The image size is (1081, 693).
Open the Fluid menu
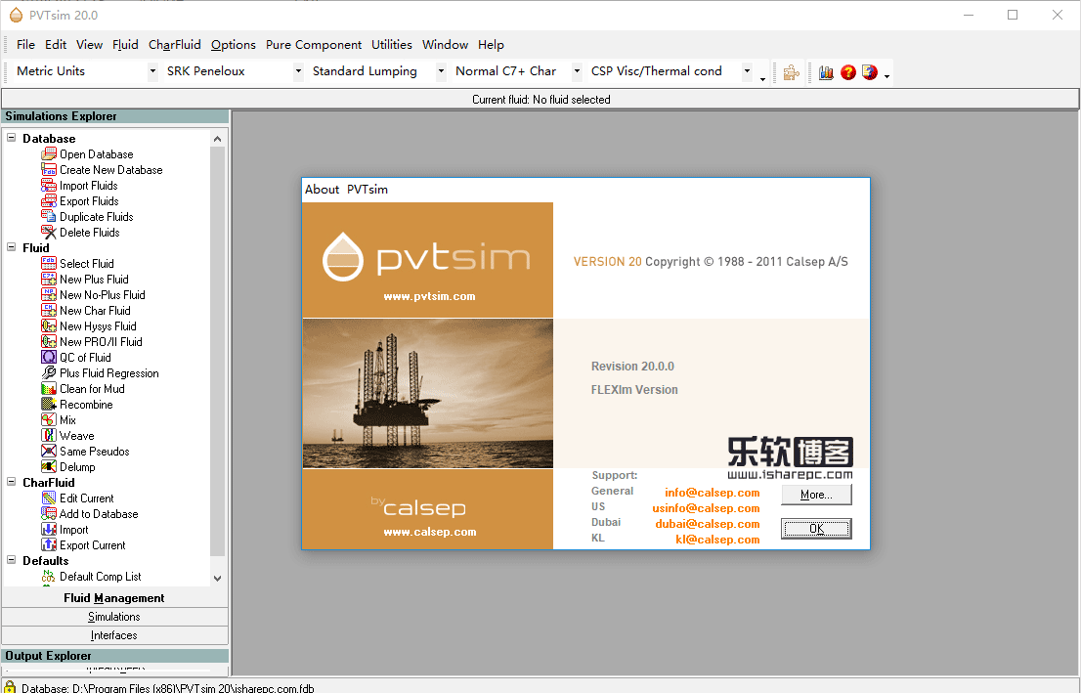point(125,45)
